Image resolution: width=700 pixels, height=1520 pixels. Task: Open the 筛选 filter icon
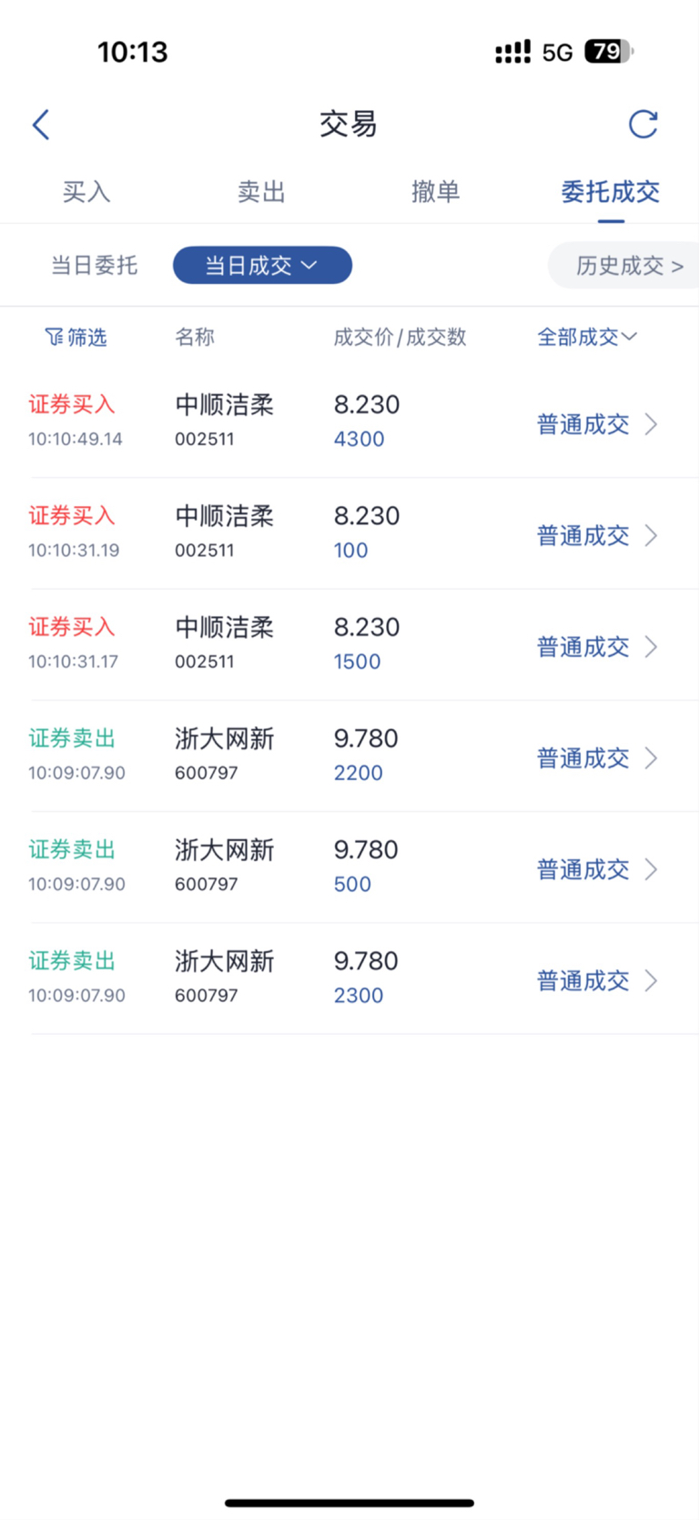tap(54, 338)
